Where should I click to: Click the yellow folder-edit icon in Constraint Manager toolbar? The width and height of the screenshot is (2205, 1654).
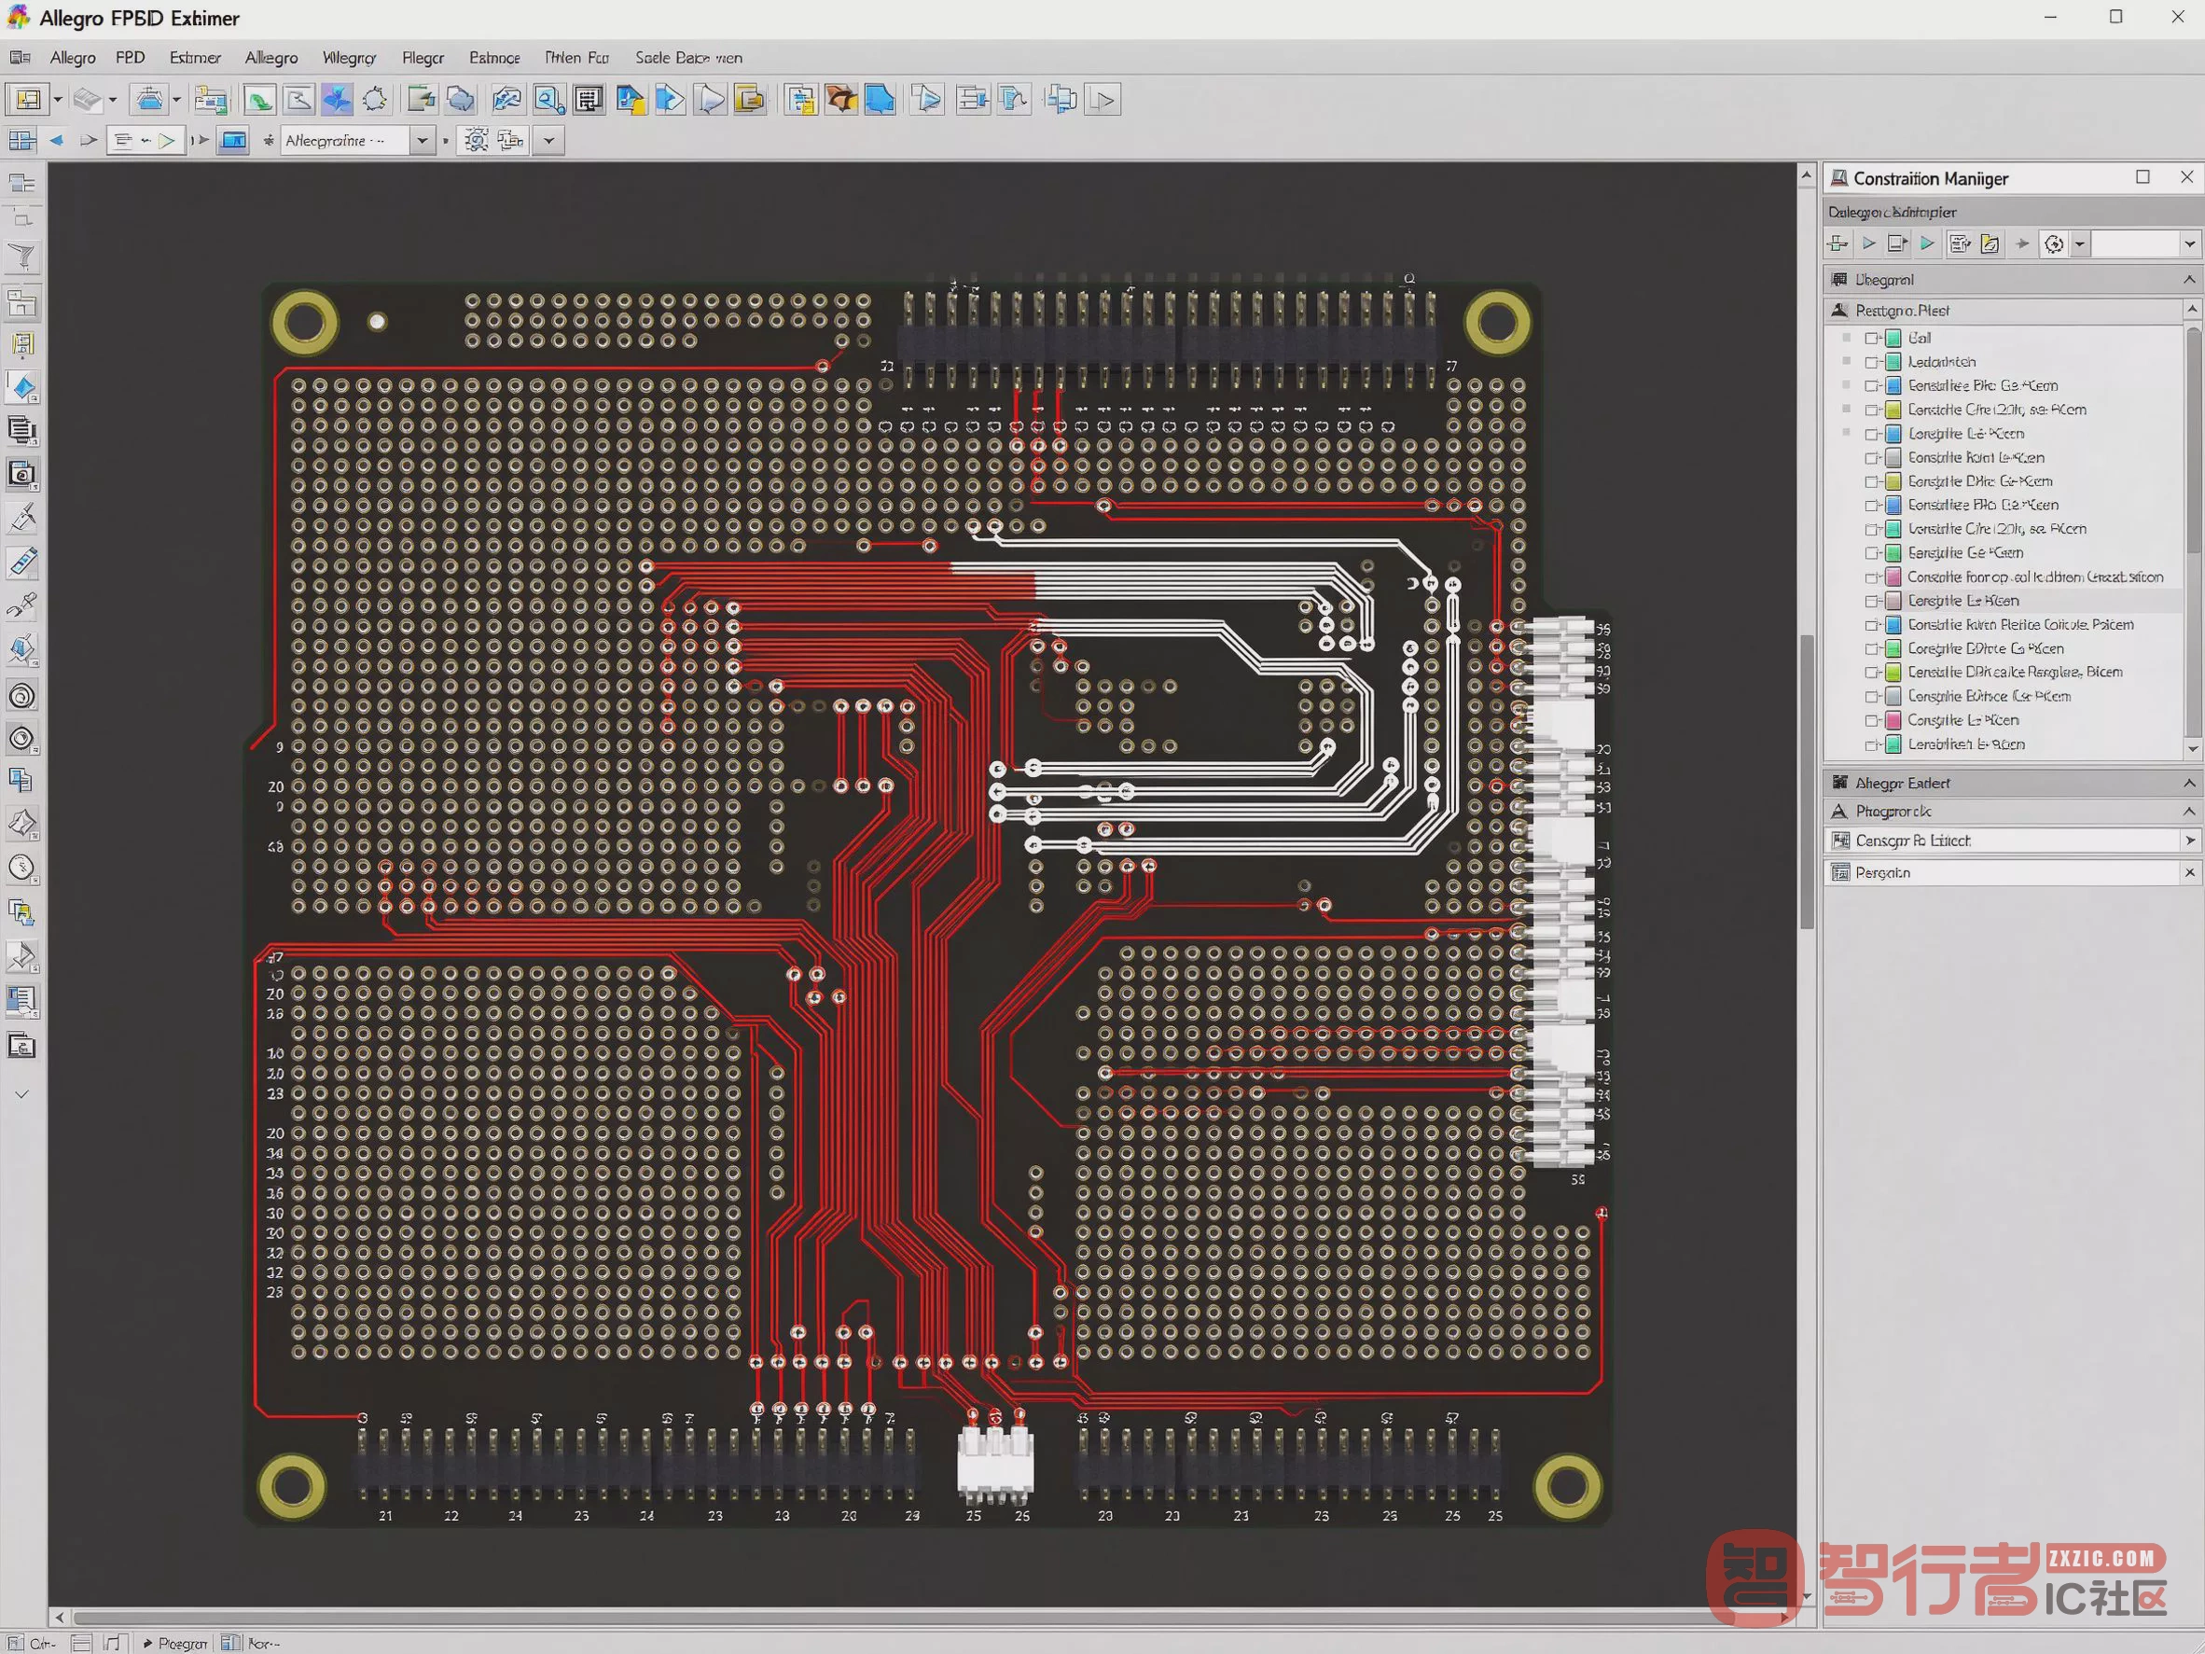tap(1990, 243)
